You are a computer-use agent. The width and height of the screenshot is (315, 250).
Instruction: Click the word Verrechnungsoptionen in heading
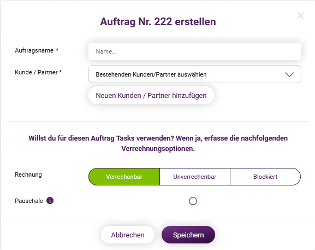coord(158,149)
